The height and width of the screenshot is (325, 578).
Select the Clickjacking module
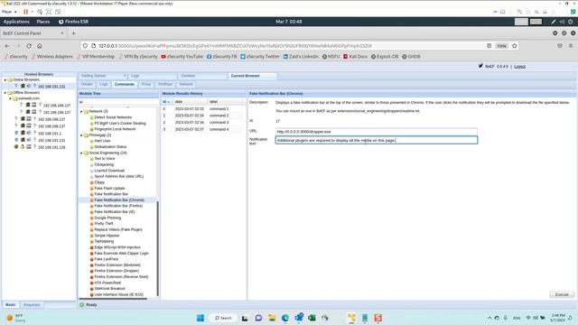[104, 164]
